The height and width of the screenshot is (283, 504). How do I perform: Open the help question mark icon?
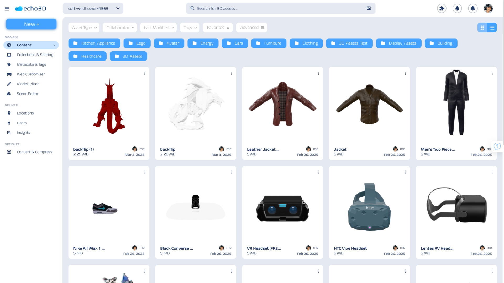[x=497, y=146]
